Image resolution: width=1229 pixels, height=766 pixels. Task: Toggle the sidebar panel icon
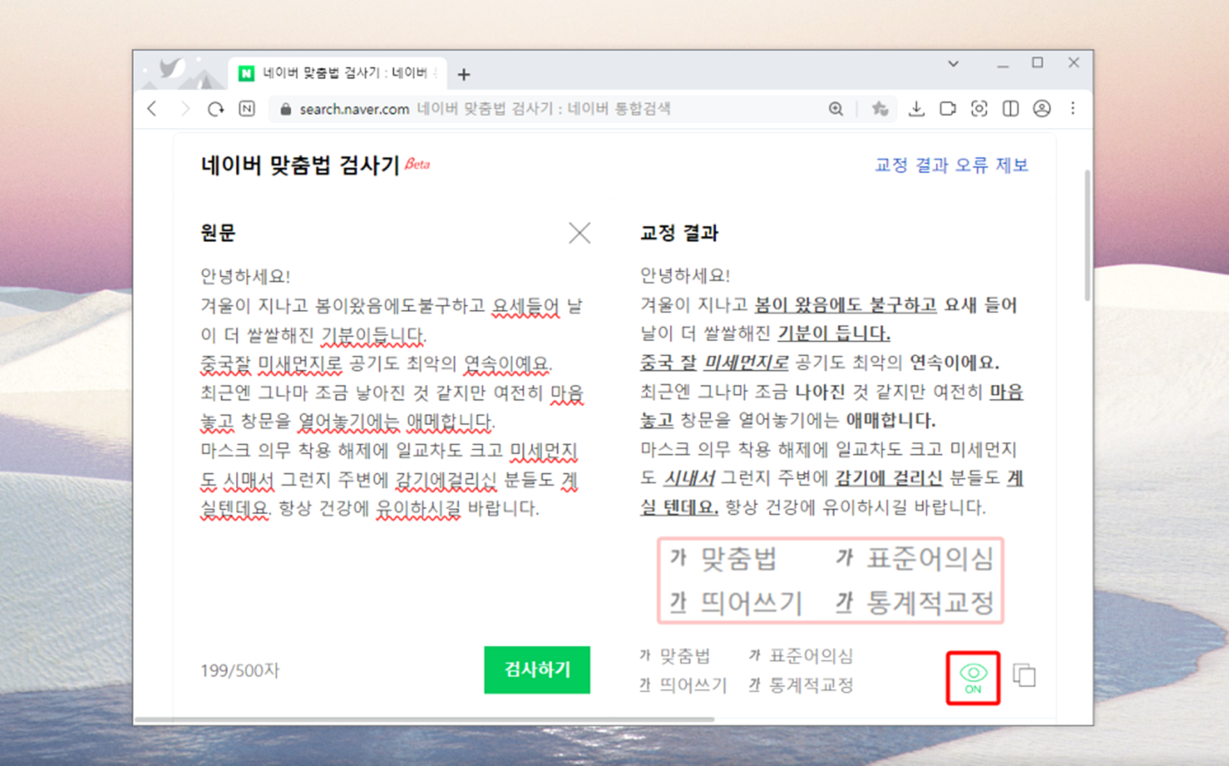click(1010, 109)
